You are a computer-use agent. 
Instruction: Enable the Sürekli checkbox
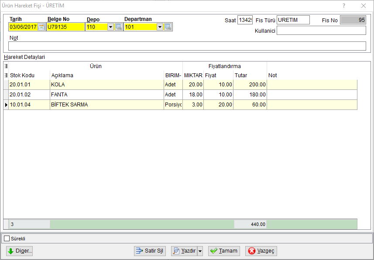coord(7,239)
